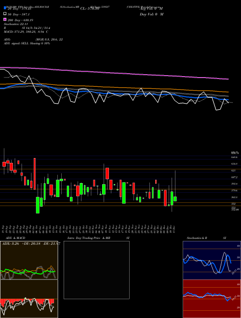Click the 'Avg Vol: 0 M' label
241x318 pixels.
151,9
